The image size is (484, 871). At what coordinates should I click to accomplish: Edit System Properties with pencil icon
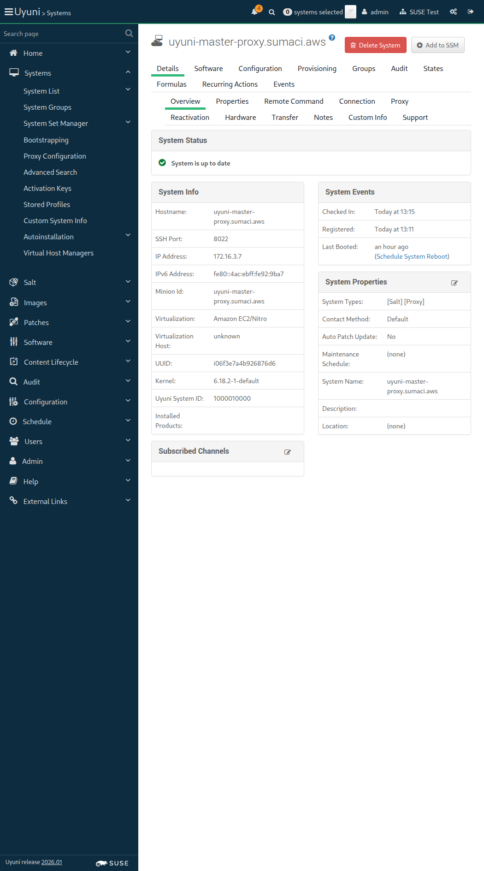pyautogui.click(x=454, y=283)
